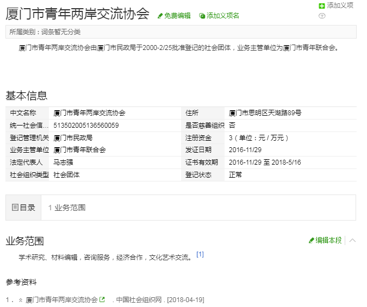
Task: Click the value 厦门市民政局
Action: (x=73, y=138)
